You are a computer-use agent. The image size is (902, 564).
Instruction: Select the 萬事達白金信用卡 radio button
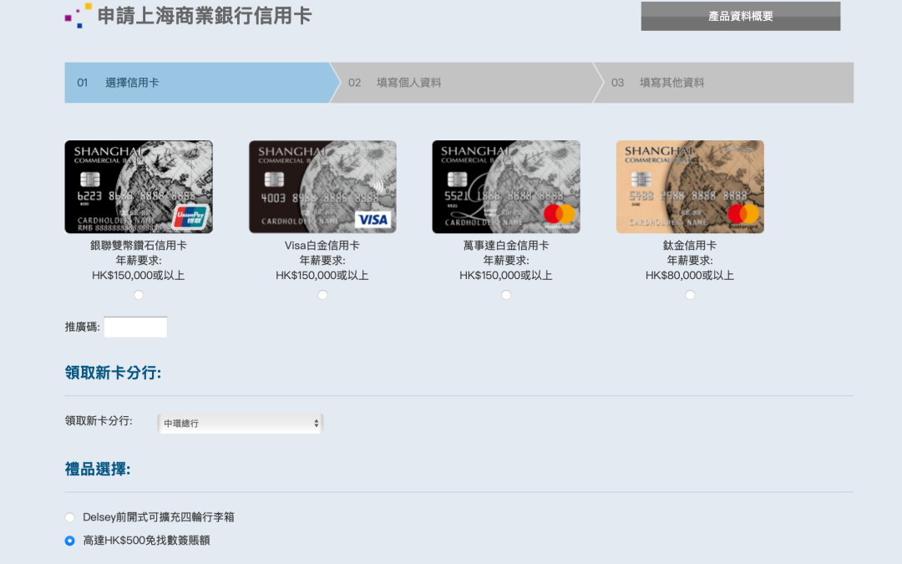[x=506, y=295]
